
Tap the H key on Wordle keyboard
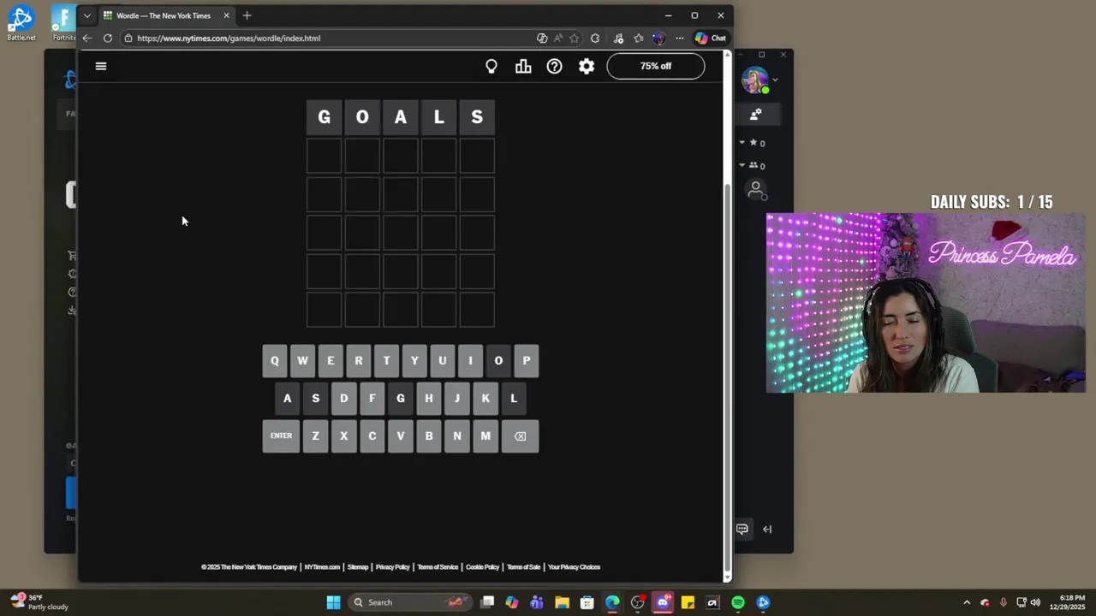(429, 398)
